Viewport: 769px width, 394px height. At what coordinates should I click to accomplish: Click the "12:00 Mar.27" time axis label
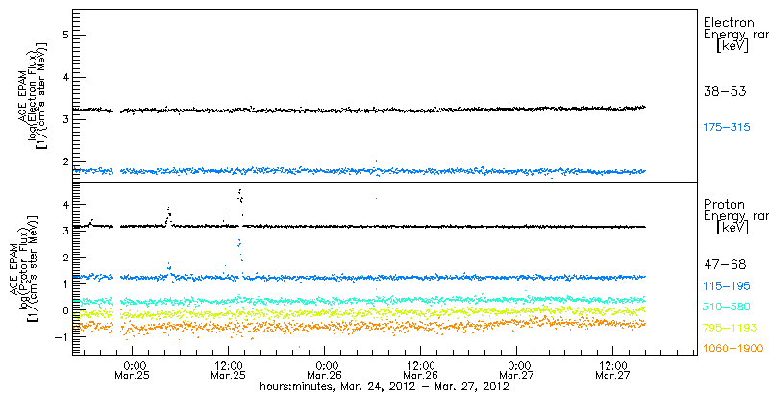coord(613,371)
